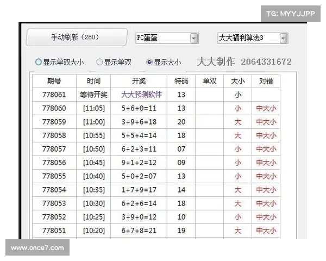Click the [10:20] time cell
326x261 pixels.
(x=94, y=231)
